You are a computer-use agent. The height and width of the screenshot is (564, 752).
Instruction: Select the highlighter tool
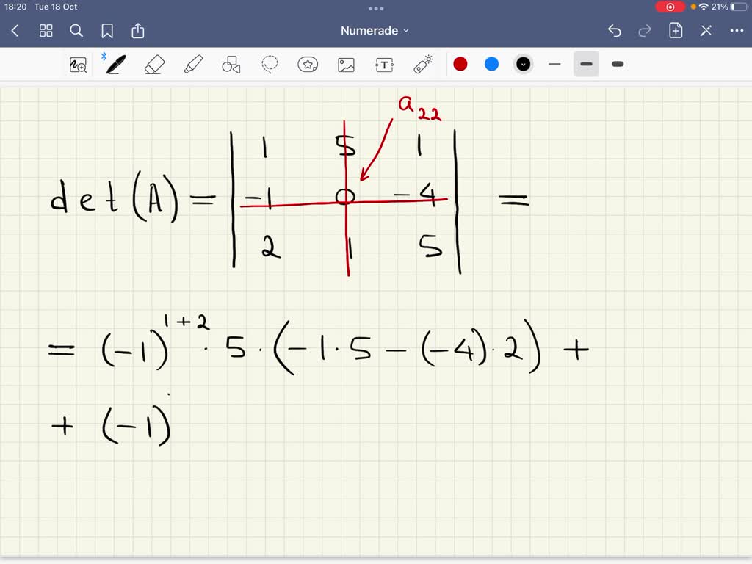[192, 64]
